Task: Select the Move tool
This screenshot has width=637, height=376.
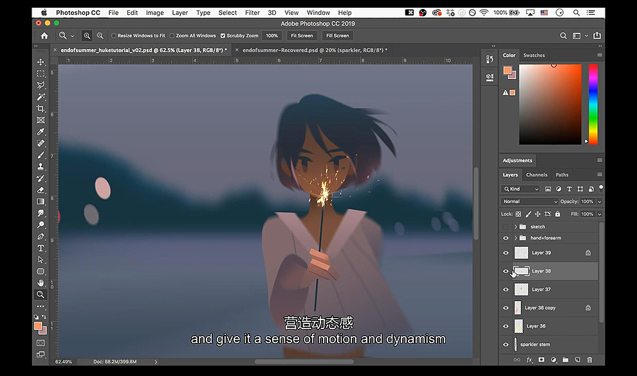Action: click(x=41, y=62)
